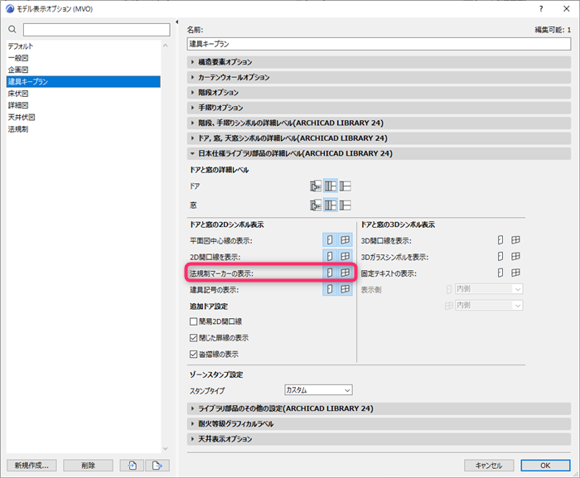580x478 pixels.
Task: Select 企画図 in the options list
Action: coord(84,70)
